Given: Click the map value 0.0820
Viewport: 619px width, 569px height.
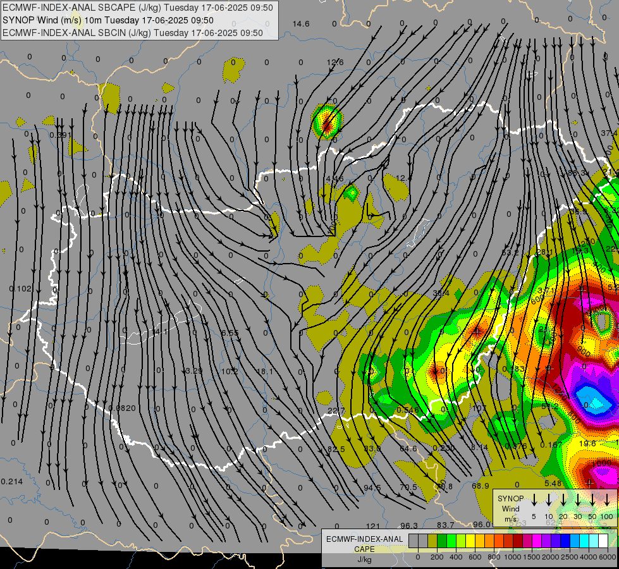Looking at the screenshot, I should (x=122, y=408).
